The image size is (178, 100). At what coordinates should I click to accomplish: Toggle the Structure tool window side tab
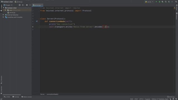coord(1,80)
